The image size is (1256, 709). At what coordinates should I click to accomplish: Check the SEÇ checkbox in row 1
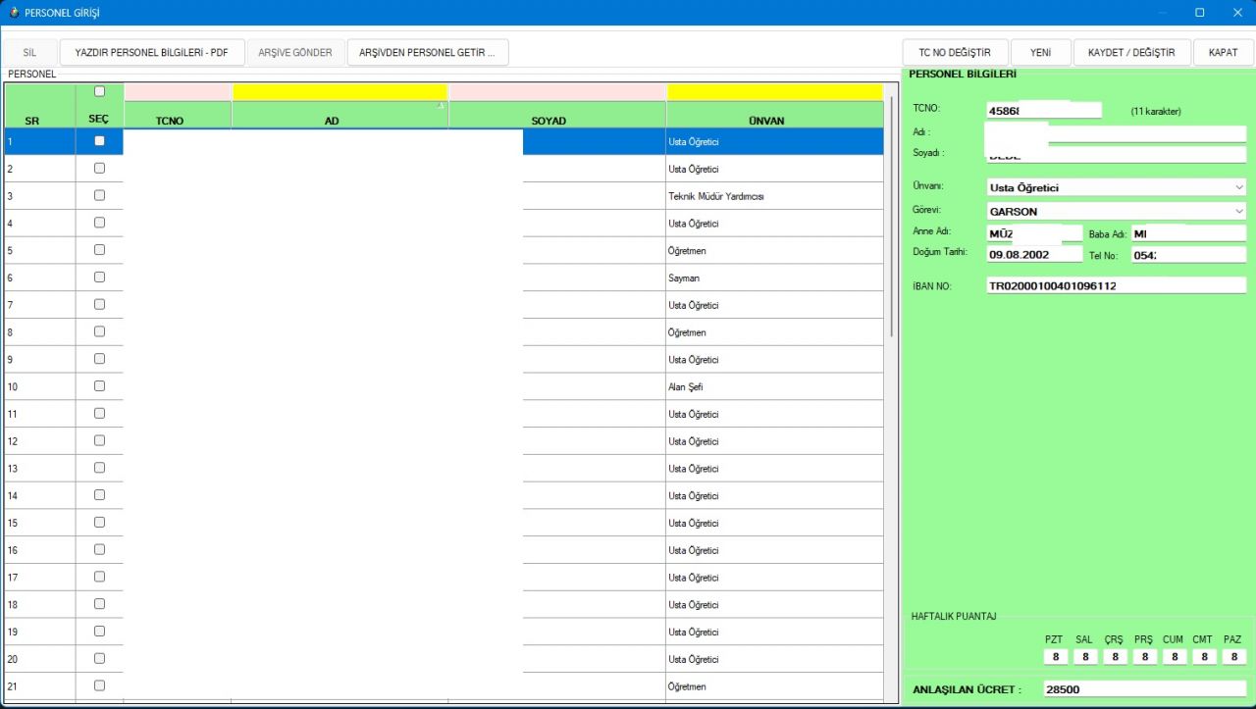[99, 141]
